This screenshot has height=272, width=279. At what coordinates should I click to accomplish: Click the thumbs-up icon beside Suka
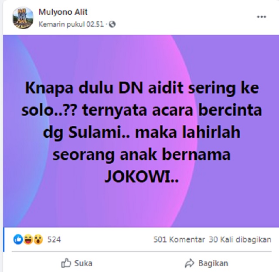point(66,263)
